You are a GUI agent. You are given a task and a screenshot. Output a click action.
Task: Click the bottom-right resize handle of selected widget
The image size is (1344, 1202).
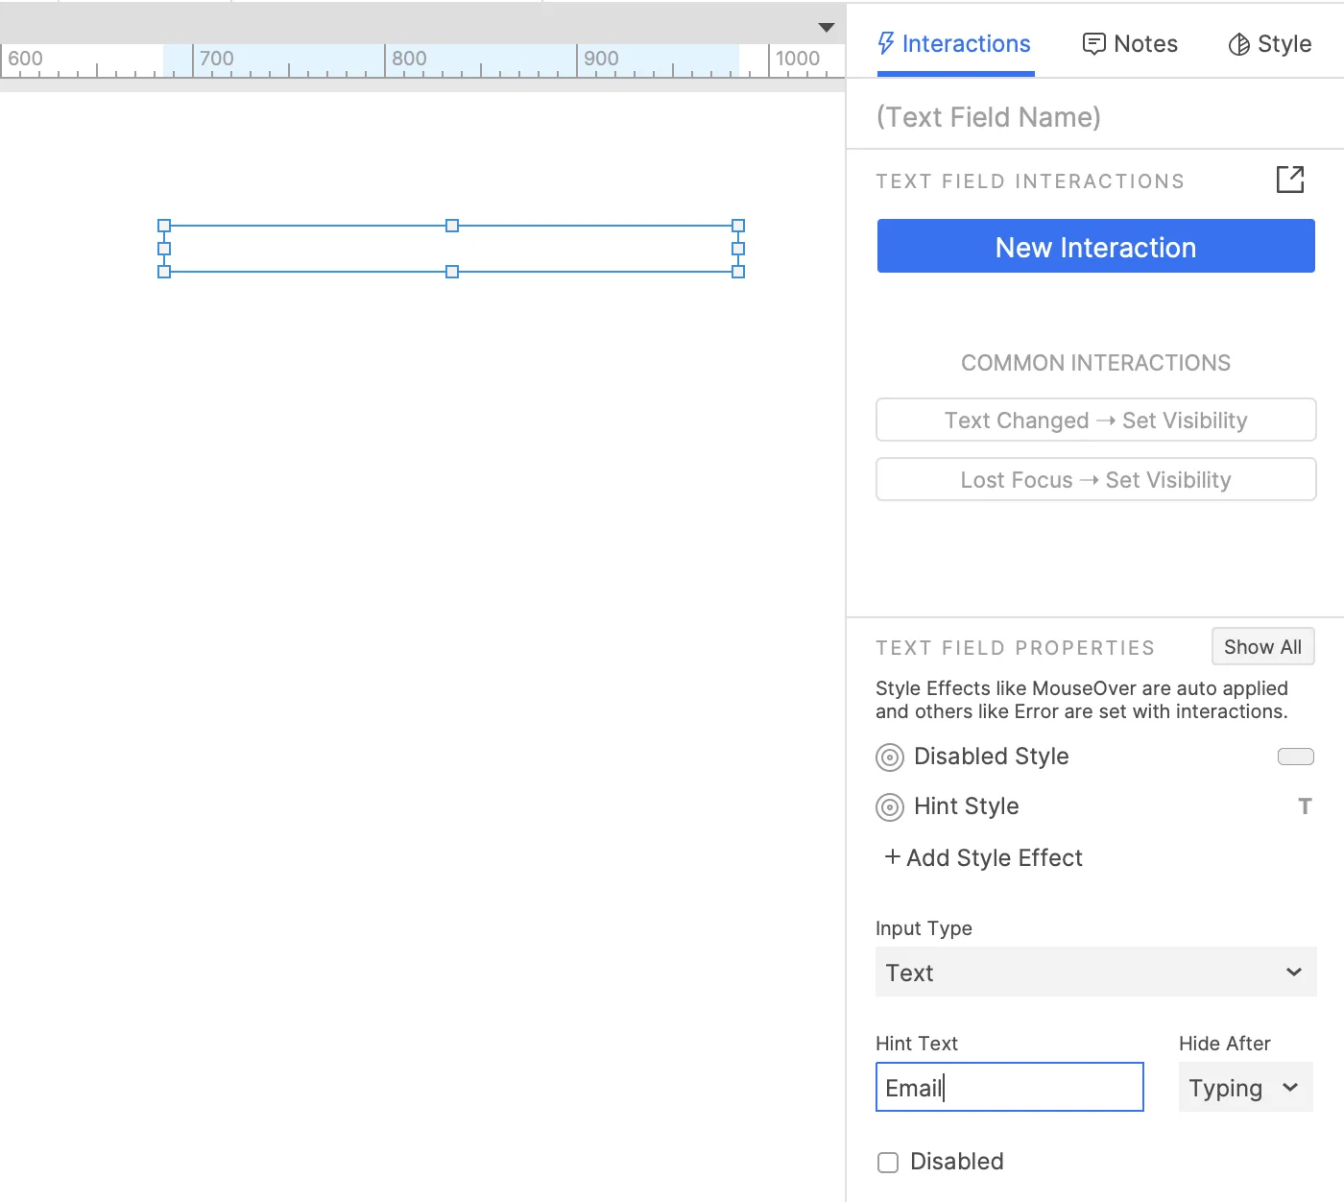[738, 272]
